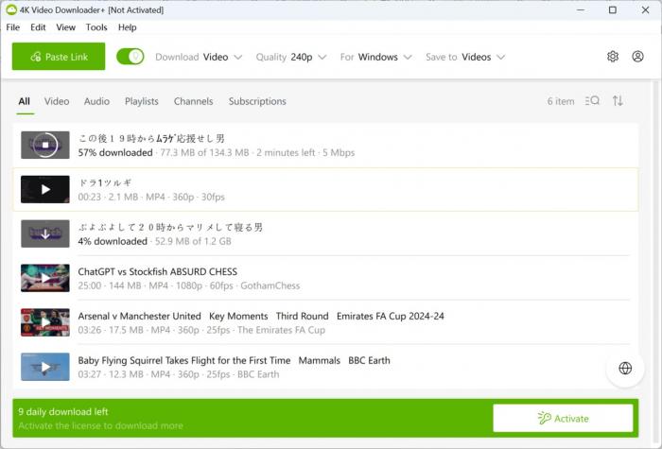Play the Arsenal v Manchester United thumbnail
Image resolution: width=662 pixels, height=449 pixels.
[45, 322]
